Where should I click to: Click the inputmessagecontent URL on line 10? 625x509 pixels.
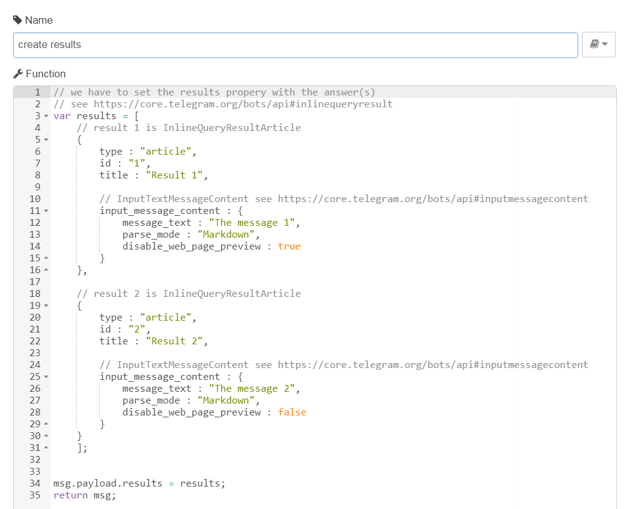coord(432,199)
